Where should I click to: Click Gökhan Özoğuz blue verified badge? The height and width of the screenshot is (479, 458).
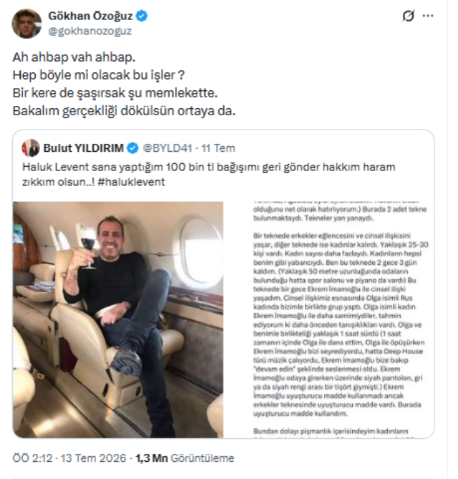pos(142,16)
